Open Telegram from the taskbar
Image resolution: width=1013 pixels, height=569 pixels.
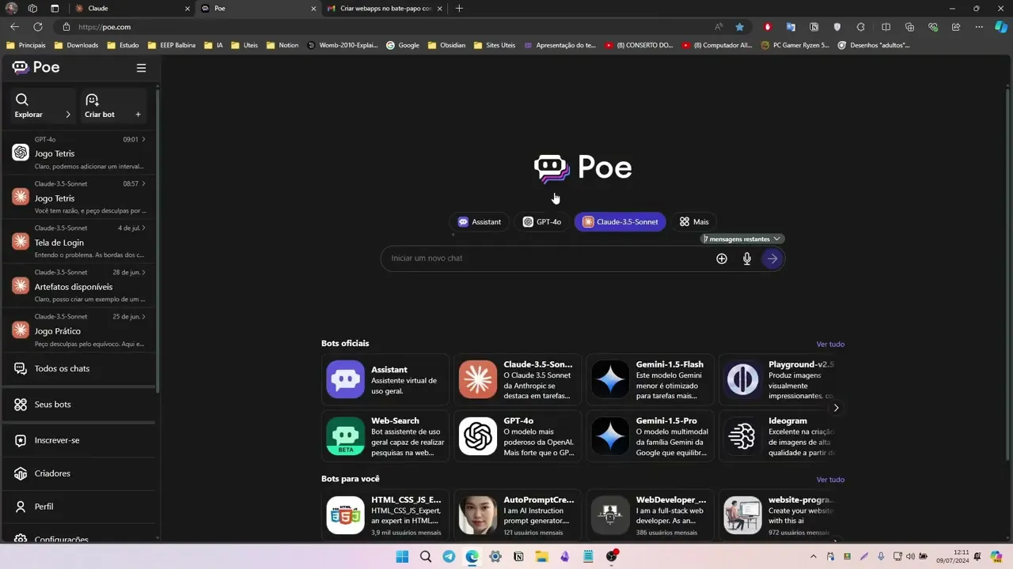pyautogui.click(x=449, y=556)
